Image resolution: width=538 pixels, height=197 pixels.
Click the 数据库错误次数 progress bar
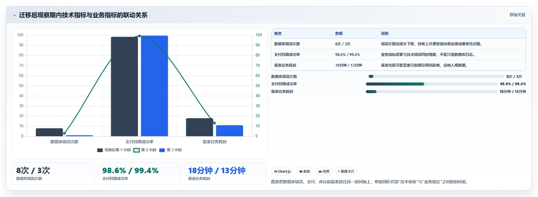(436, 76)
